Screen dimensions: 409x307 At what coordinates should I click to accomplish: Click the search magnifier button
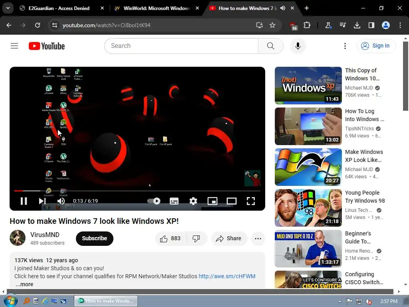pyautogui.click(x=270, y=46)
